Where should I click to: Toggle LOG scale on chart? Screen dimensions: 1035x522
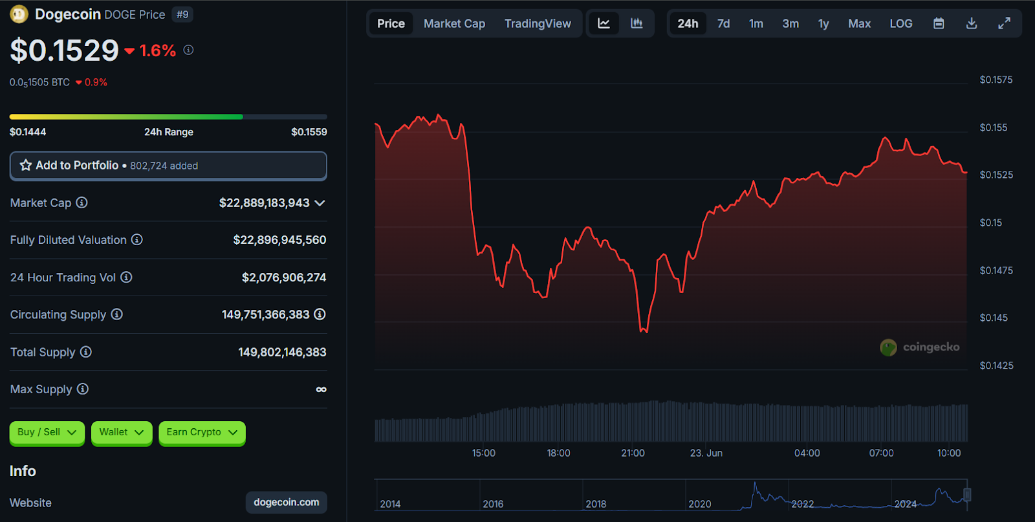click(900, 23)
